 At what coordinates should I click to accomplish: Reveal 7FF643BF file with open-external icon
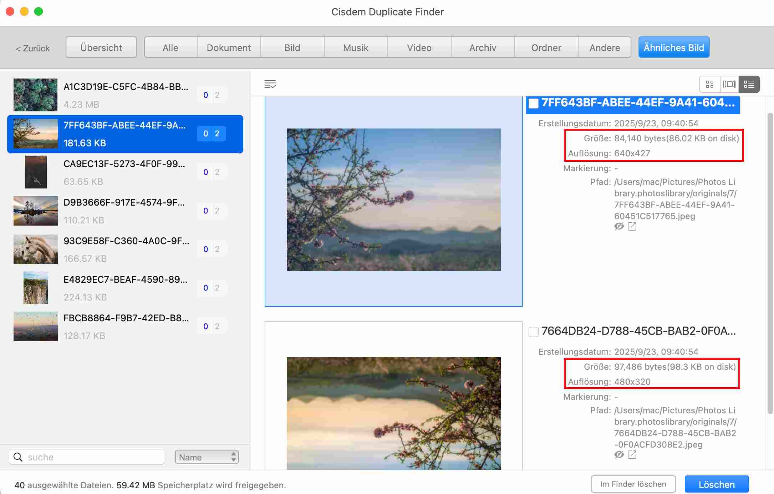pos(632,226)
